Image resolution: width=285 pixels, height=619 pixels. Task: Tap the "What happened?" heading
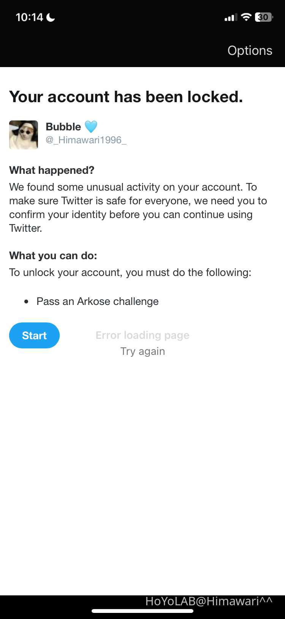pos(52,170)
